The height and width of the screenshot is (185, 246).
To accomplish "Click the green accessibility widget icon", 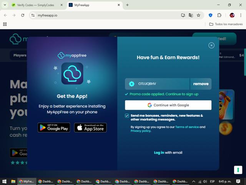I will pos(238,170).
